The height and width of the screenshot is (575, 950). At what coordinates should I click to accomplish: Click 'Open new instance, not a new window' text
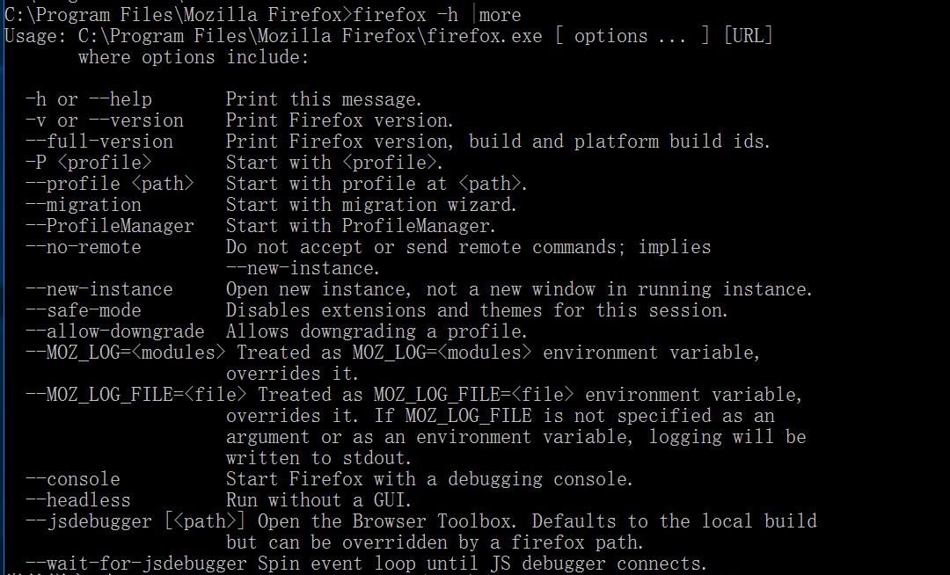[x=411, y=289]
